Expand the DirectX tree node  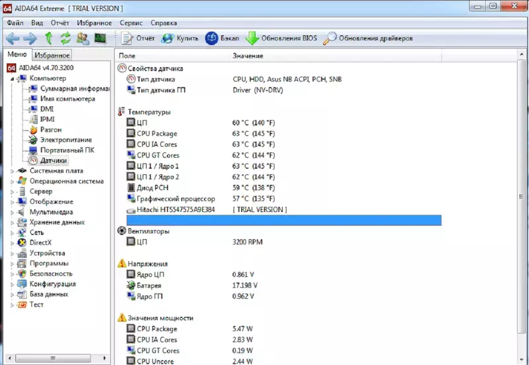[x=12, y=243]
